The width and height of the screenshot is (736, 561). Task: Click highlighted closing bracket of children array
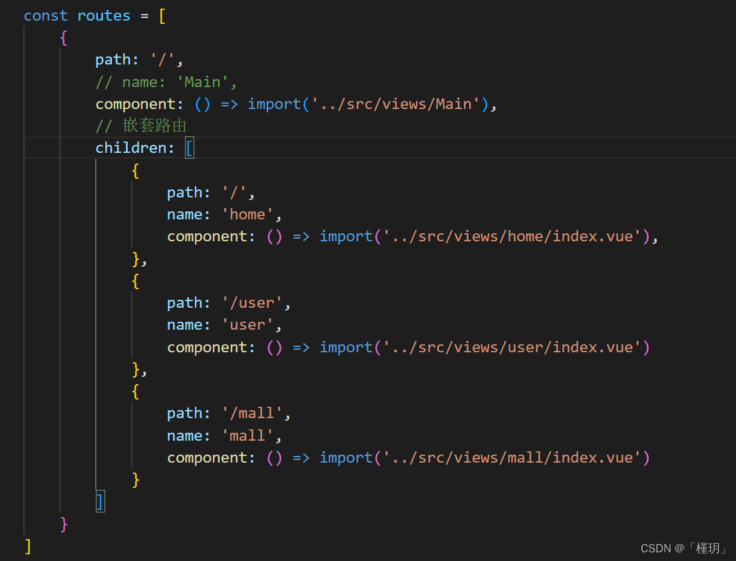(100, 501)
